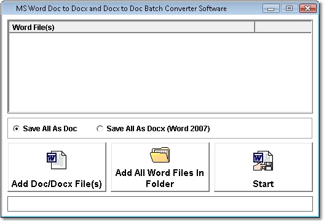Click the Add Doc/Docx File(s) label
324x222 pixels.
click(57, 184)
